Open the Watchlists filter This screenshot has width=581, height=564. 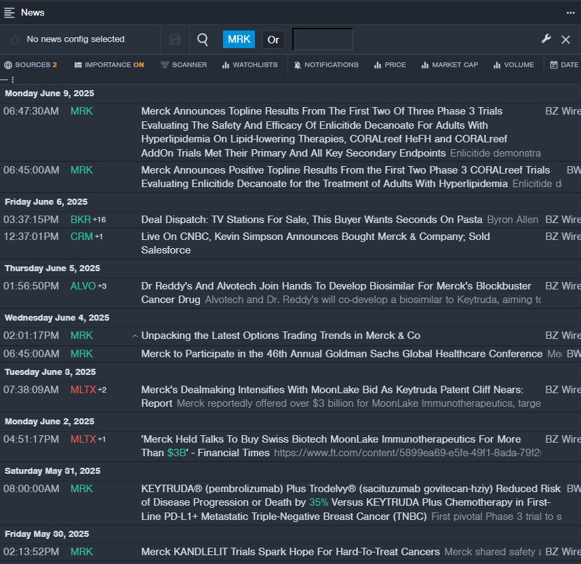pos(249,65)
